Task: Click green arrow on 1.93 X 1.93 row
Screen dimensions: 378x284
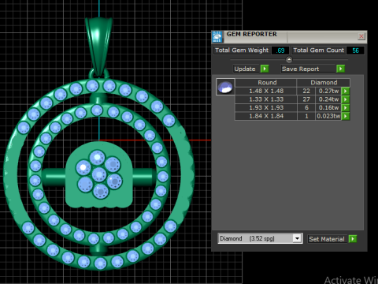Action: point(346,108)
